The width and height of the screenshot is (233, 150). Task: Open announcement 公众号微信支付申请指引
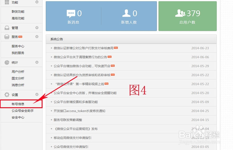tap(71, 147)
